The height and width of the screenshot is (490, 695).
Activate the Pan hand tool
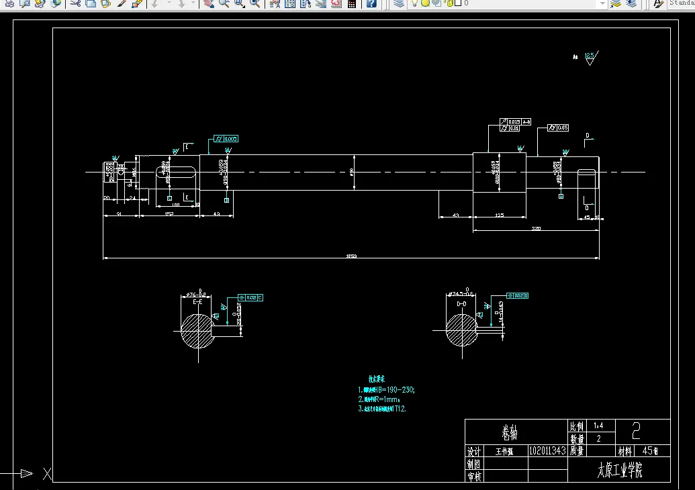point(209,3)
